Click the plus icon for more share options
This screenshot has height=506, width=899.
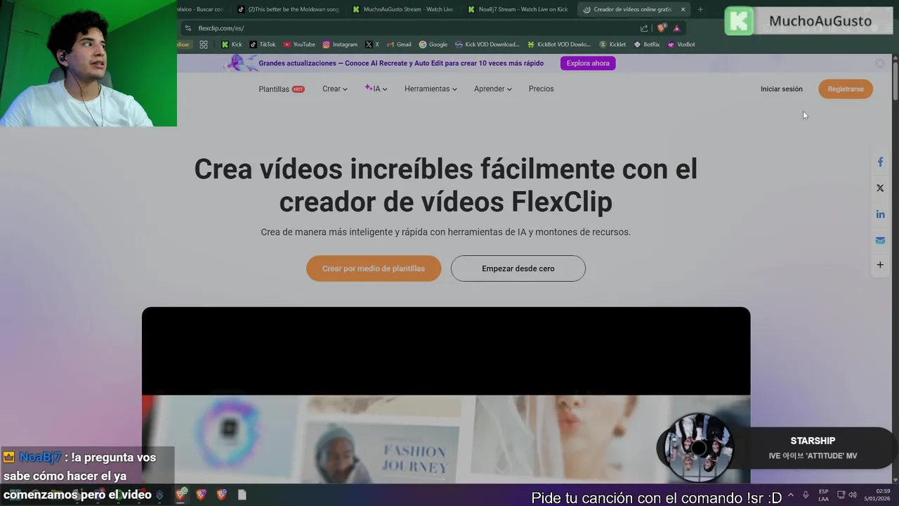coord(880,265)
